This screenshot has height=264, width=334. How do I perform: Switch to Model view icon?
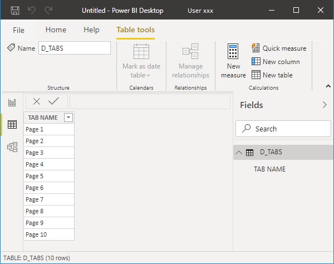12,147
